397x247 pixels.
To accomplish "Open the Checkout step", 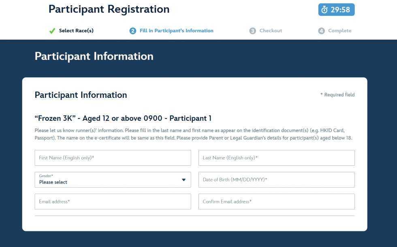I will click(271, 31).
